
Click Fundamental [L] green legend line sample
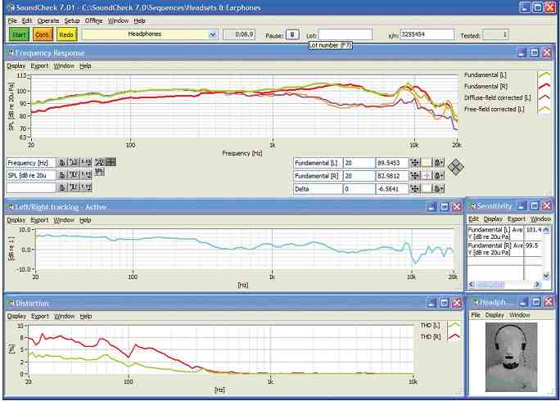[544, 75]
